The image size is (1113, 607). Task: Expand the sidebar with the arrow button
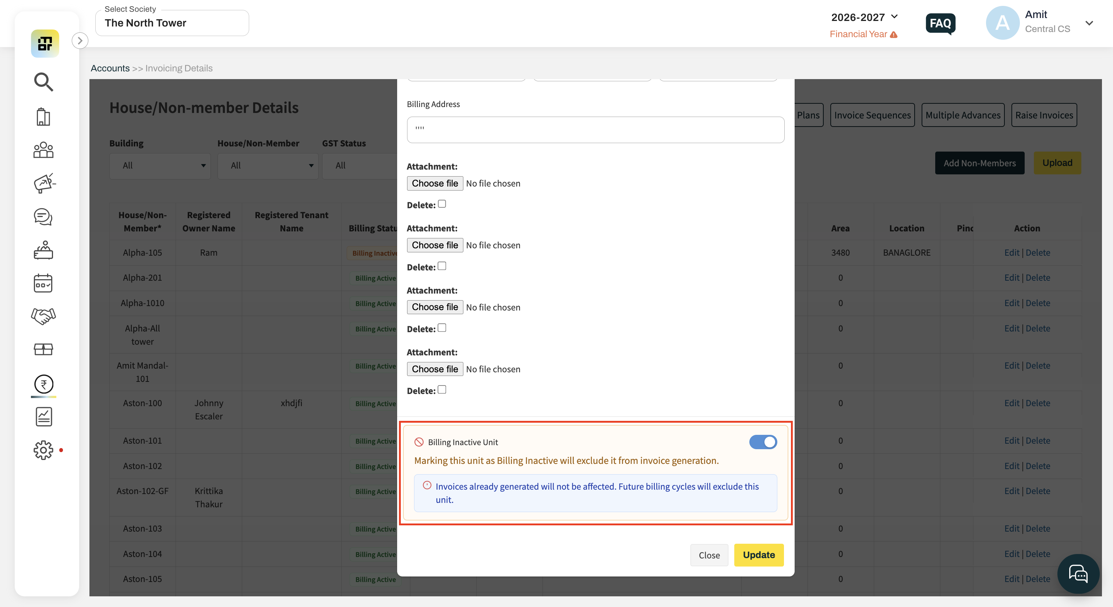point(80,40)
